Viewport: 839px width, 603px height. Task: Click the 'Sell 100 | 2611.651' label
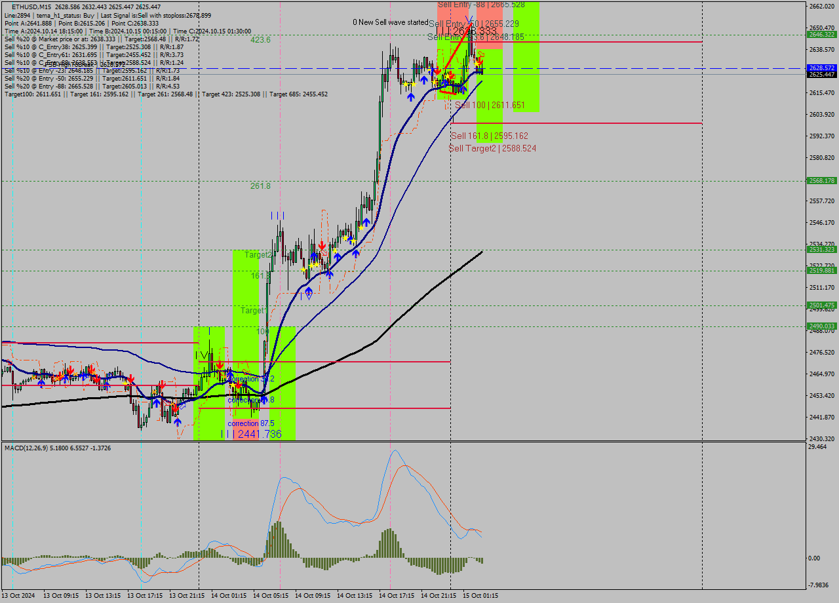pyautogui.click(x=490, y=105)
